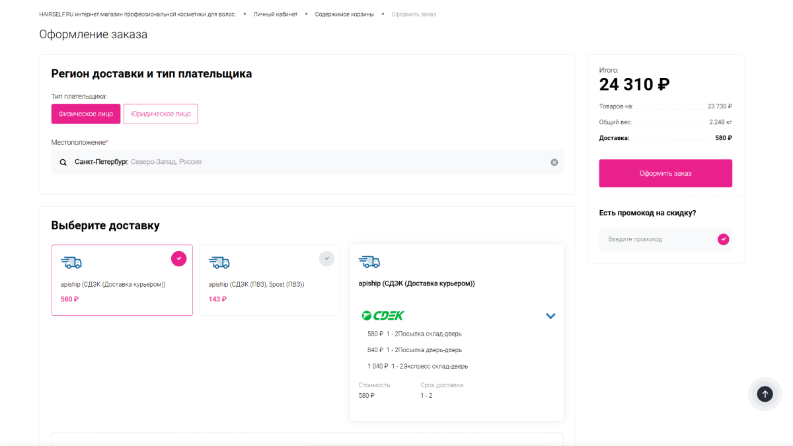
Task: Choose Юридическое лицо payer type
Action: pyautogui.click(x=161, y=114)
